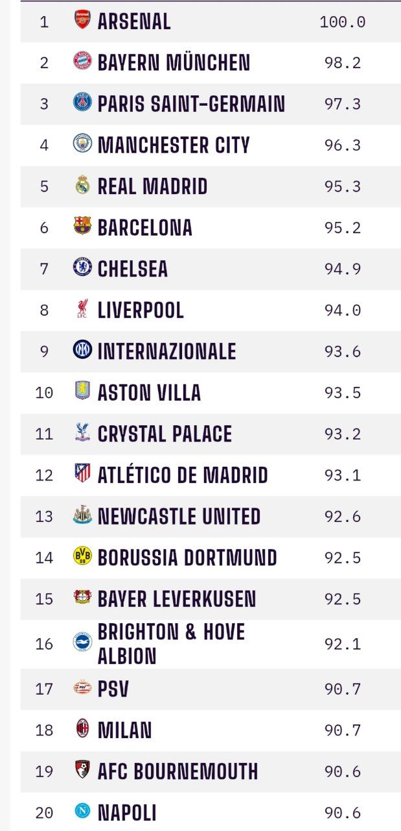Screen dimensions: 401x831
Task: Click the Bayern München logo
Action: coord(82,61)
